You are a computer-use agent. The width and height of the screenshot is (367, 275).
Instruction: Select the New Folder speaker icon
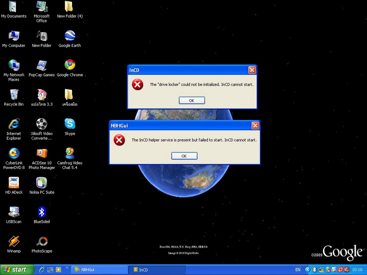[x=41, y=39]
